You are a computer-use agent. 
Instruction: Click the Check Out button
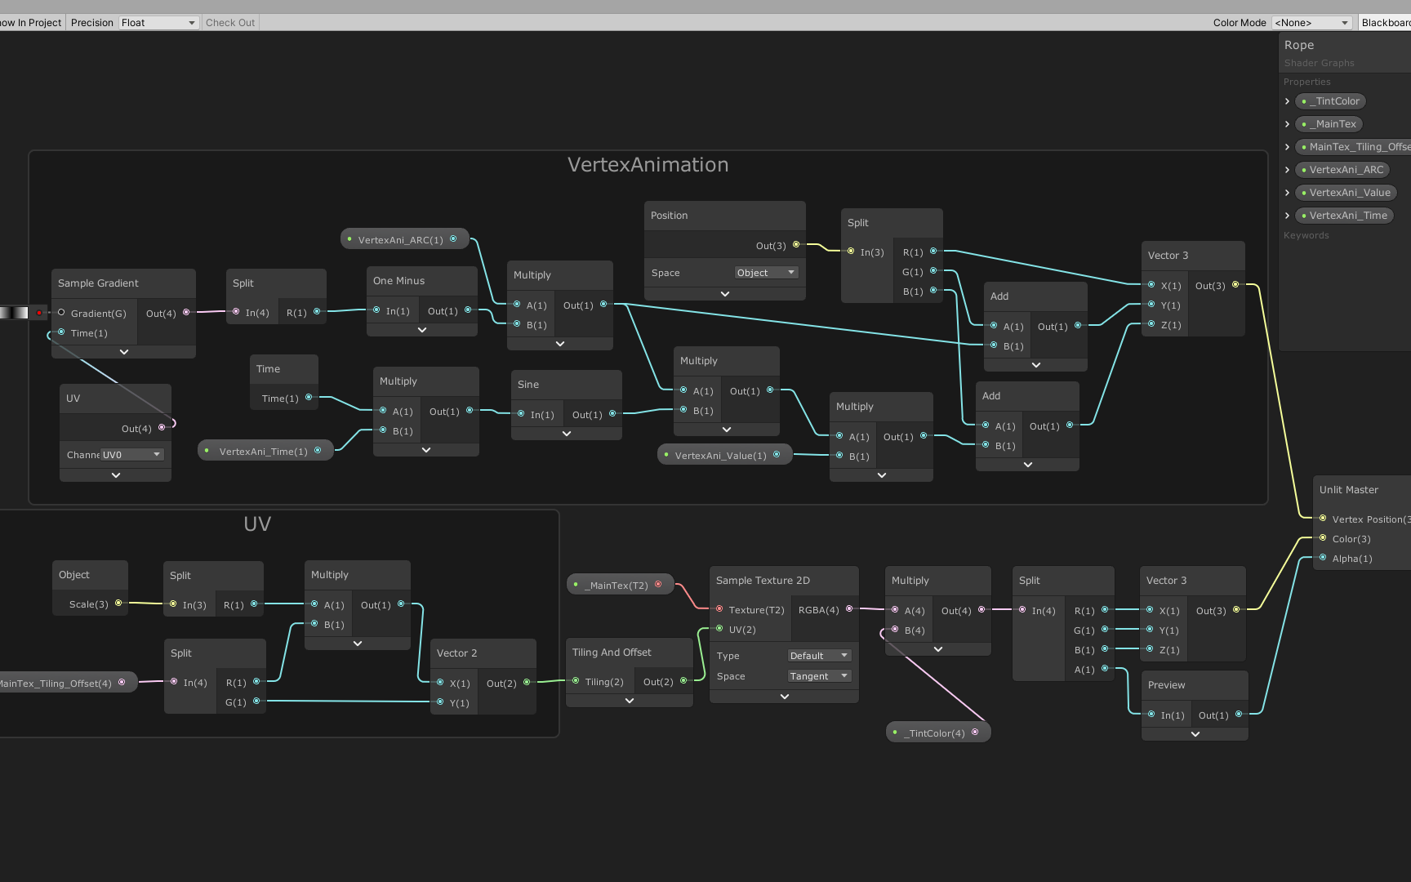pyautogui.click(x=229, y=22)
